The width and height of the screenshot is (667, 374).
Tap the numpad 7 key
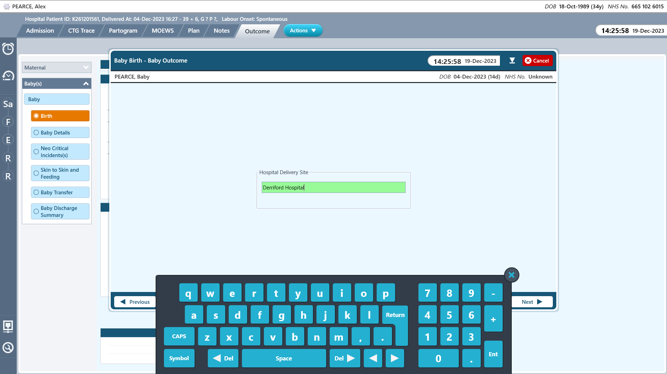click(x=427, y=293)
